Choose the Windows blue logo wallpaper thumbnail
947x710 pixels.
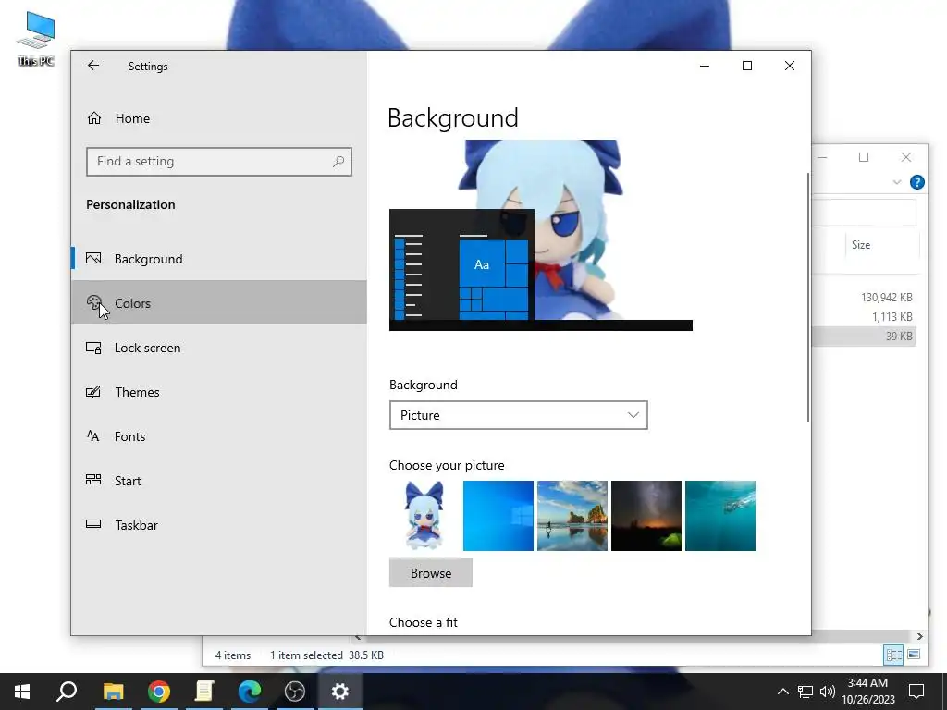(498, 516)
